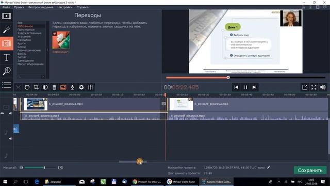This screenshot has height=186, width=330.
Task: Edit project settings with pencil icon
Action: point(269,167)
